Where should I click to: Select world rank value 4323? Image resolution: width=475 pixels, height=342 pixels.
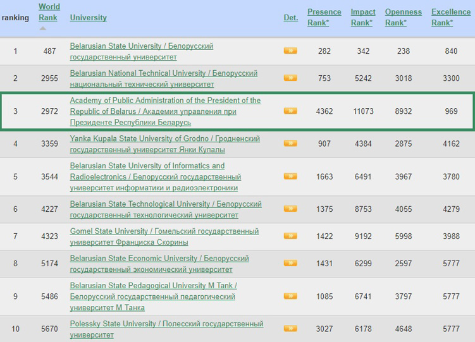point(49,236)
